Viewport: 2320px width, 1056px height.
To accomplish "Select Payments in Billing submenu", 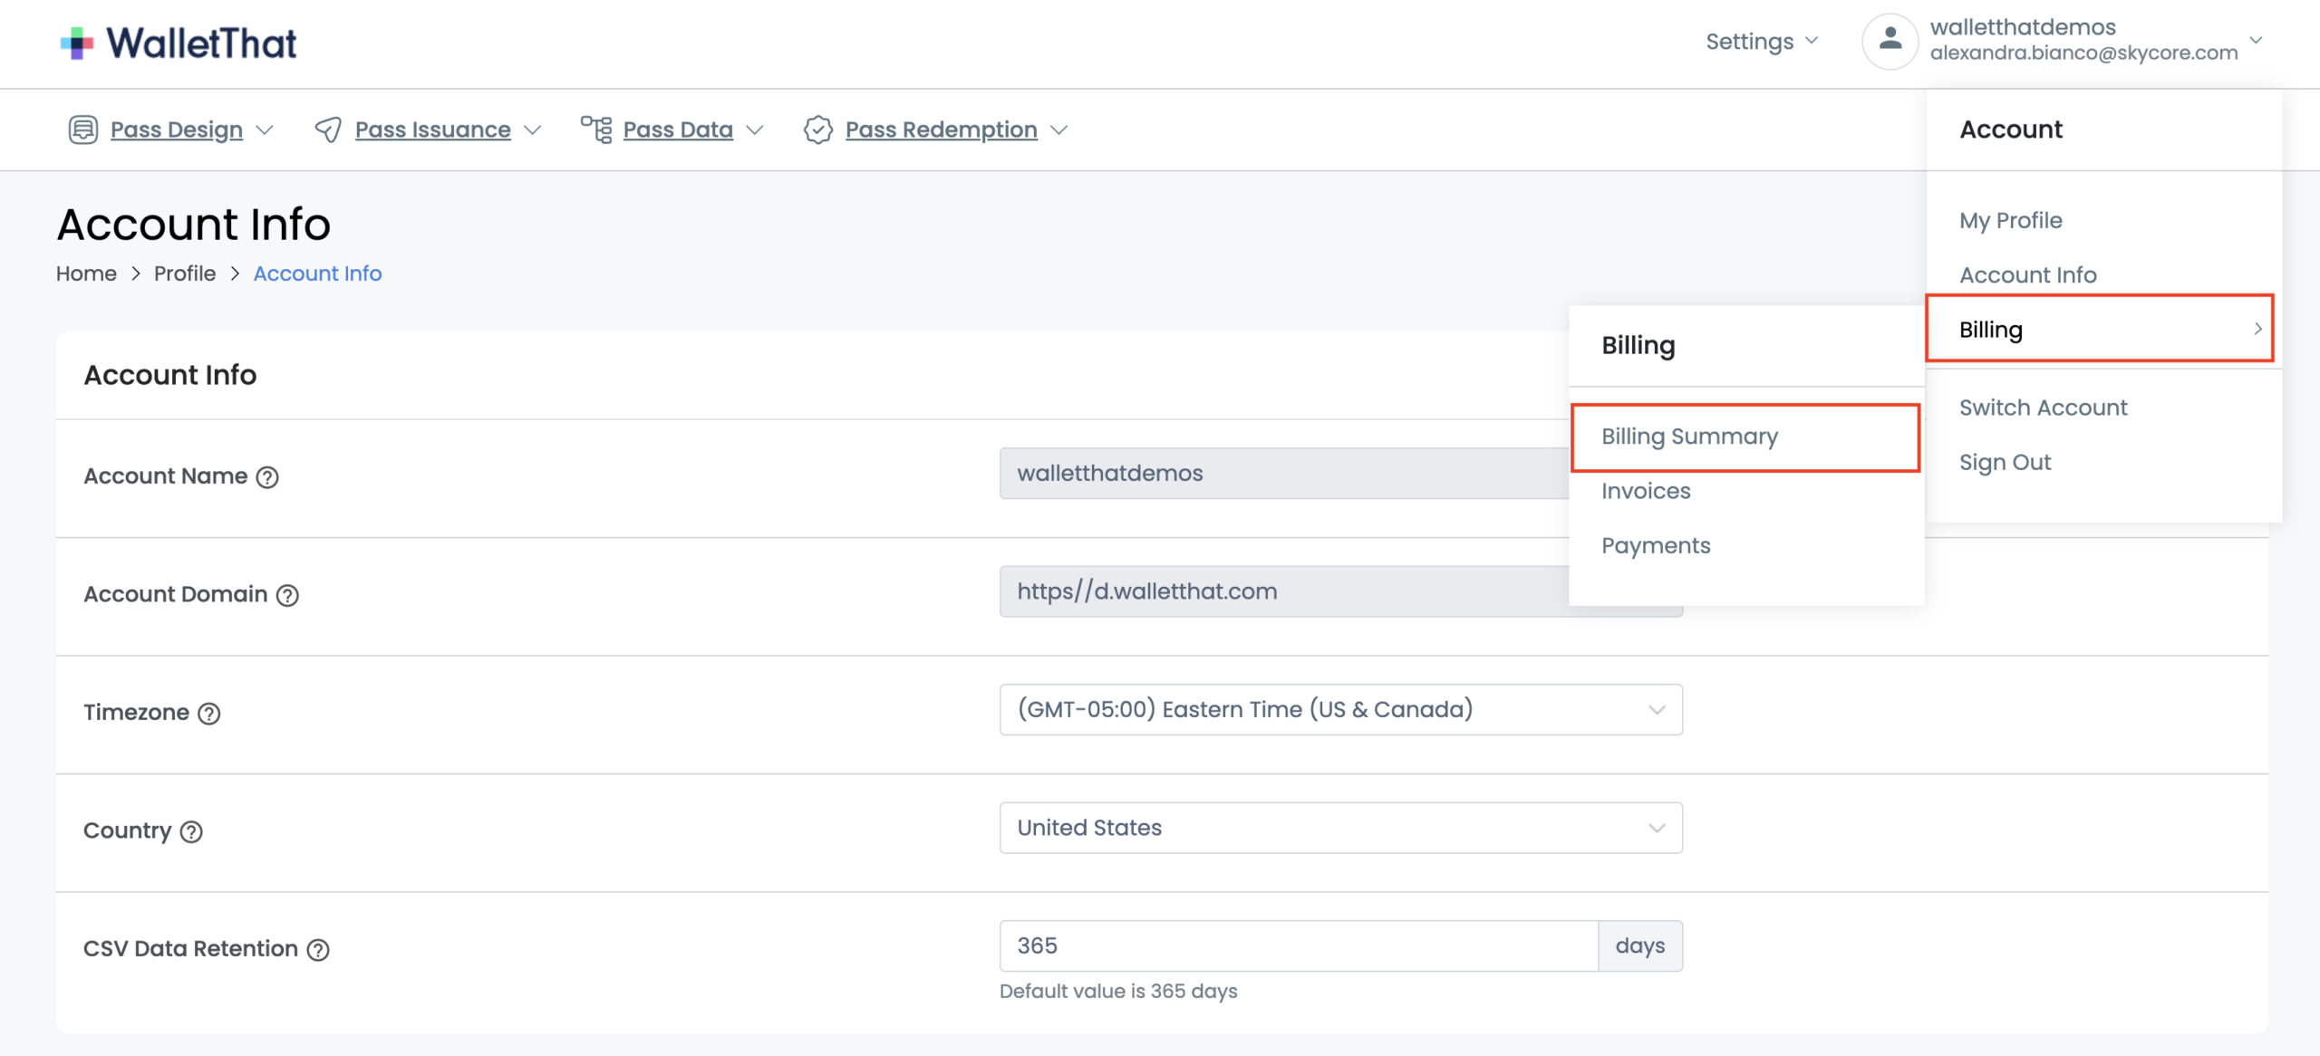I will coord(1656,545).
